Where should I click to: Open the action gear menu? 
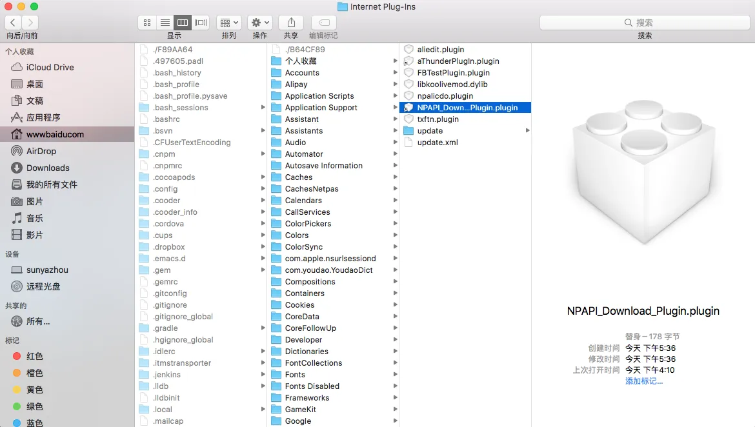point(259,23)
